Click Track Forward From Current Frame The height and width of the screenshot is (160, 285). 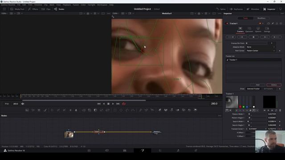pos(265,37)
